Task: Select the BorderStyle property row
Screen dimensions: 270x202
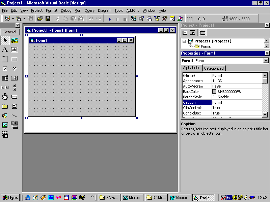Action: coord(222,97)
